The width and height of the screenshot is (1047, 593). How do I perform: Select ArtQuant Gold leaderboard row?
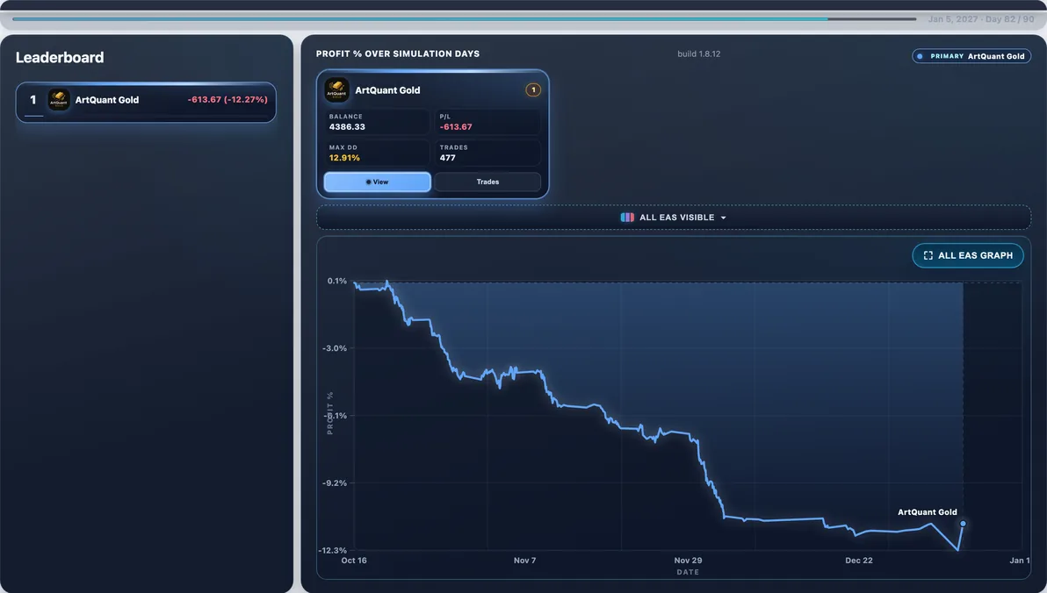tap(146, 102)
